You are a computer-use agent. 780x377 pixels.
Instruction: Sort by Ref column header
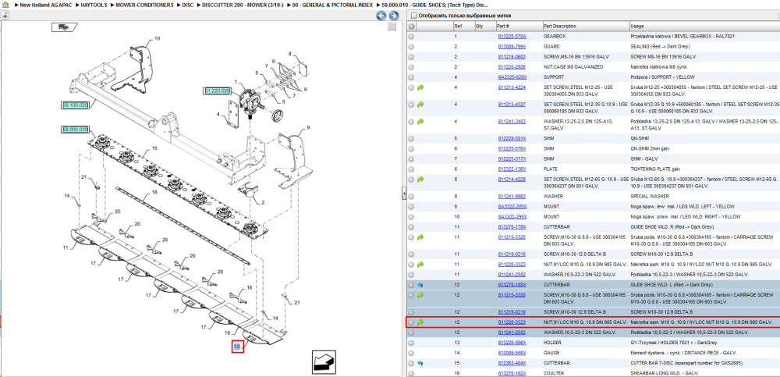tap(463, 26)
